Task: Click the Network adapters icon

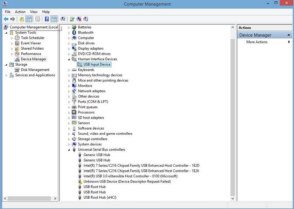Action: point(74,91)
